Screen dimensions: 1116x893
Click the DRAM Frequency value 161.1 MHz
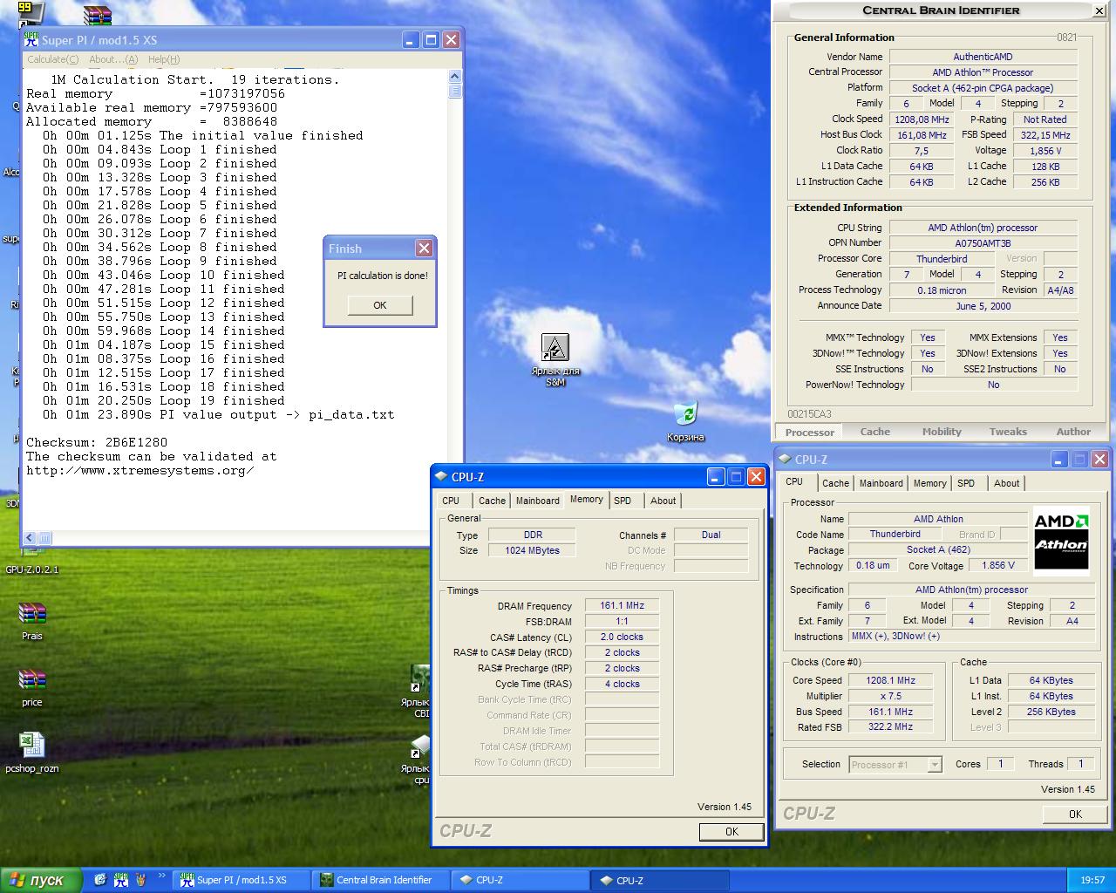tap(623, 606)
